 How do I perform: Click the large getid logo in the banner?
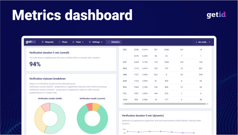(x=216, y=15)
